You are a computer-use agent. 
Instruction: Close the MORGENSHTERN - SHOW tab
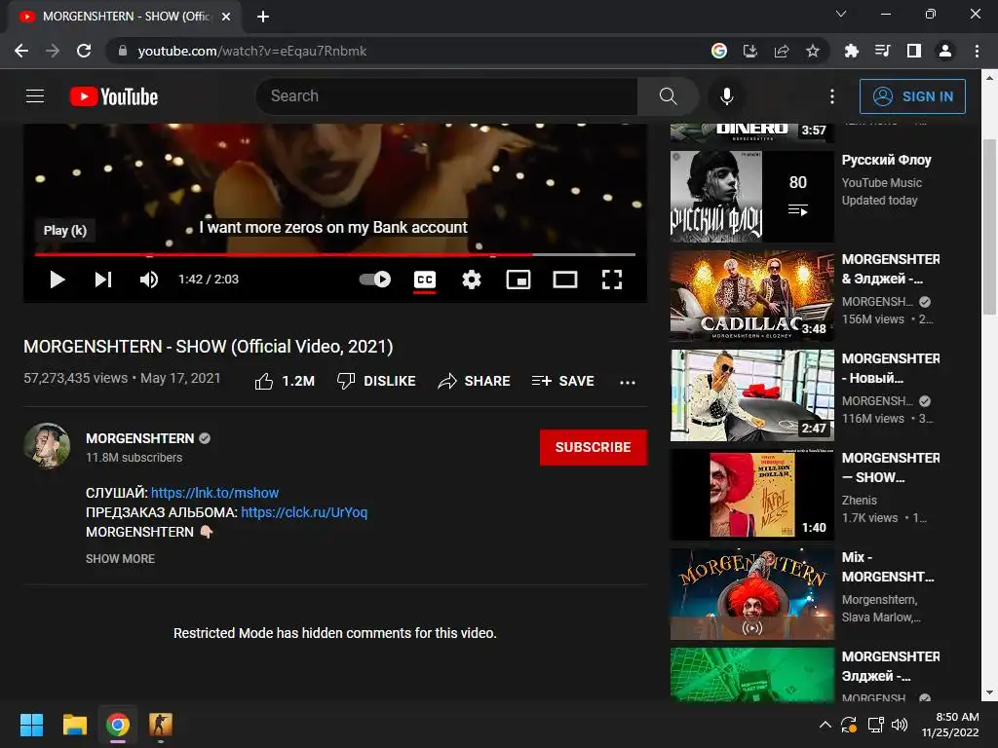pyautogui.click(x=226, y=17)
